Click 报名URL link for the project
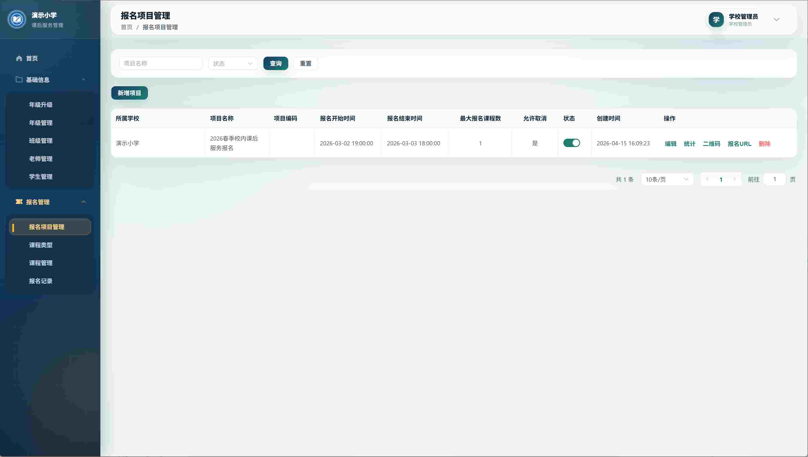 740,144
